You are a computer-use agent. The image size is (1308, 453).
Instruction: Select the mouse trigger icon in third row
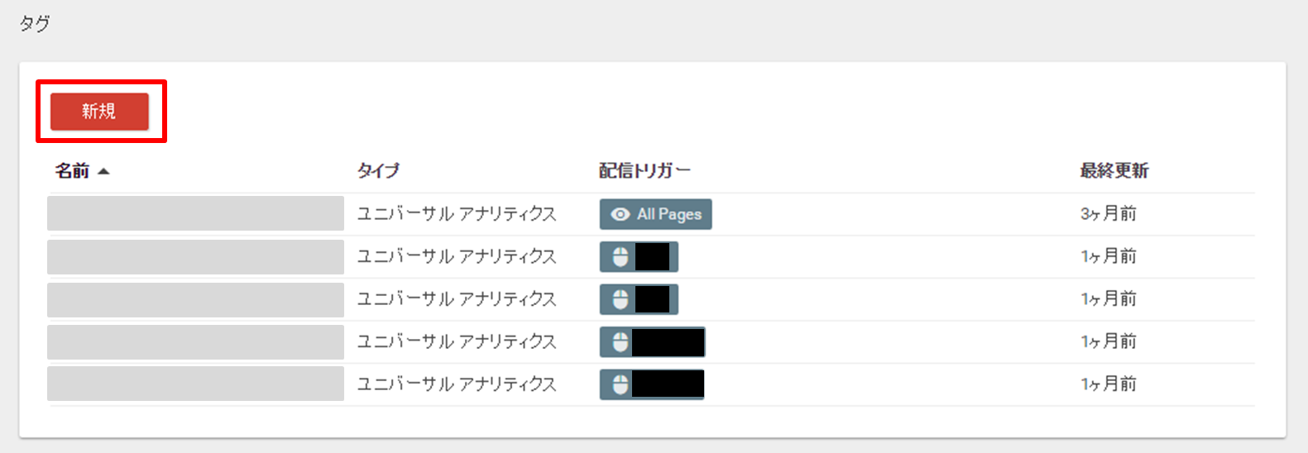point(620,299)
